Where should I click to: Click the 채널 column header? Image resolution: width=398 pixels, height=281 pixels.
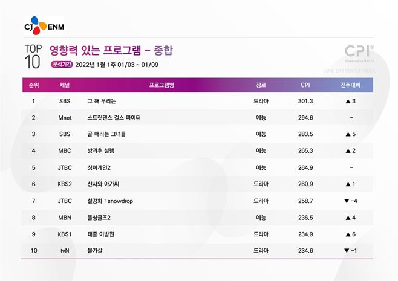[65, 85]
